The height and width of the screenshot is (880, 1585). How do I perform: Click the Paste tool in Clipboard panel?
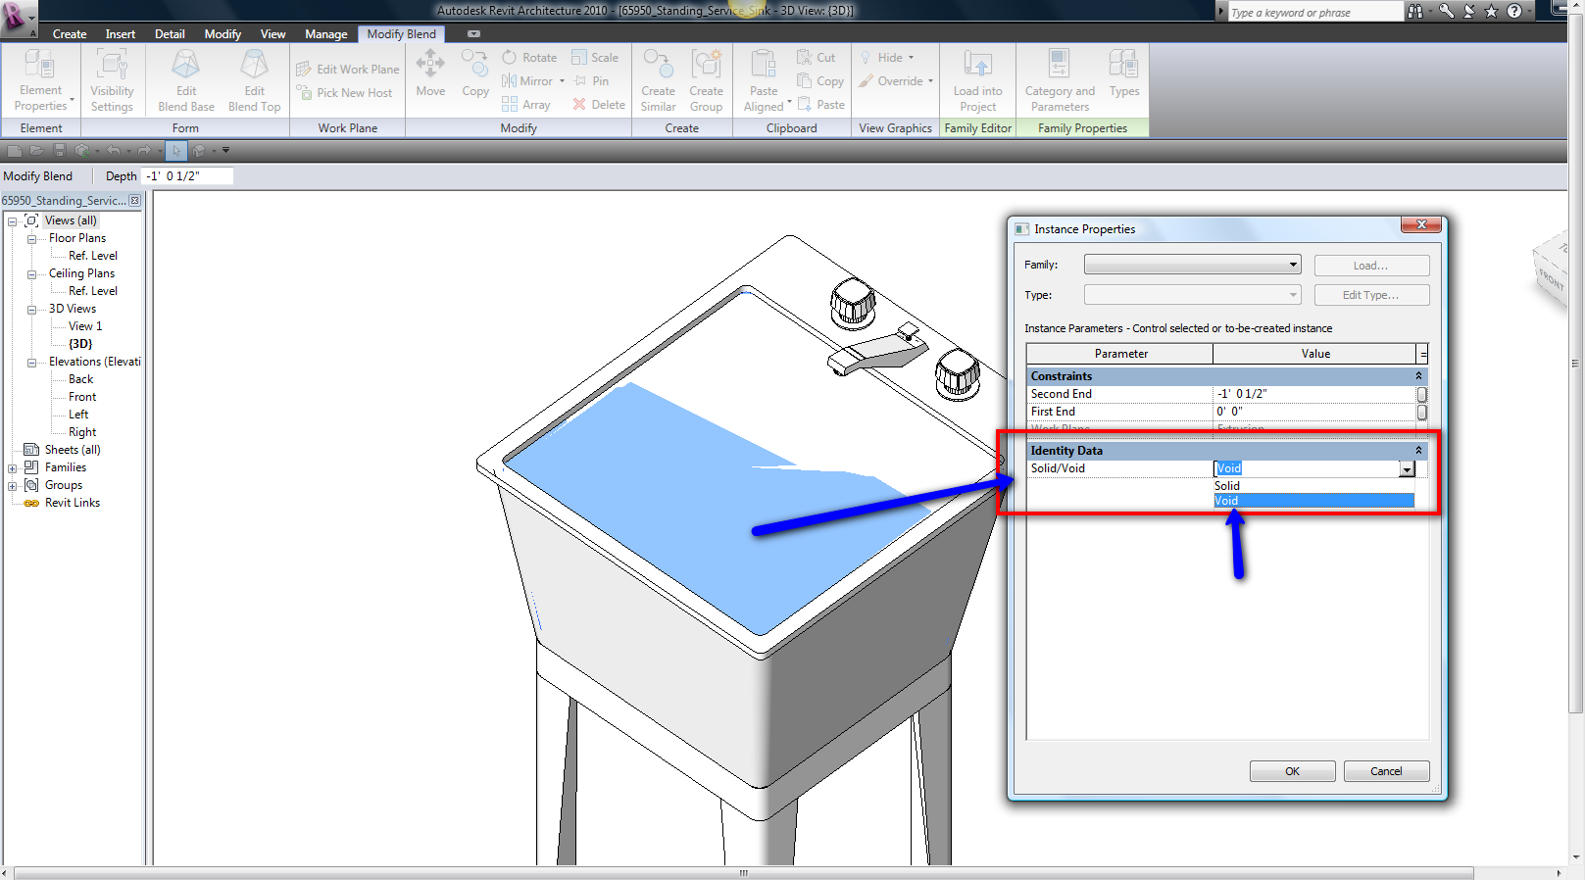pyautogui.click(x=821, y=105)
